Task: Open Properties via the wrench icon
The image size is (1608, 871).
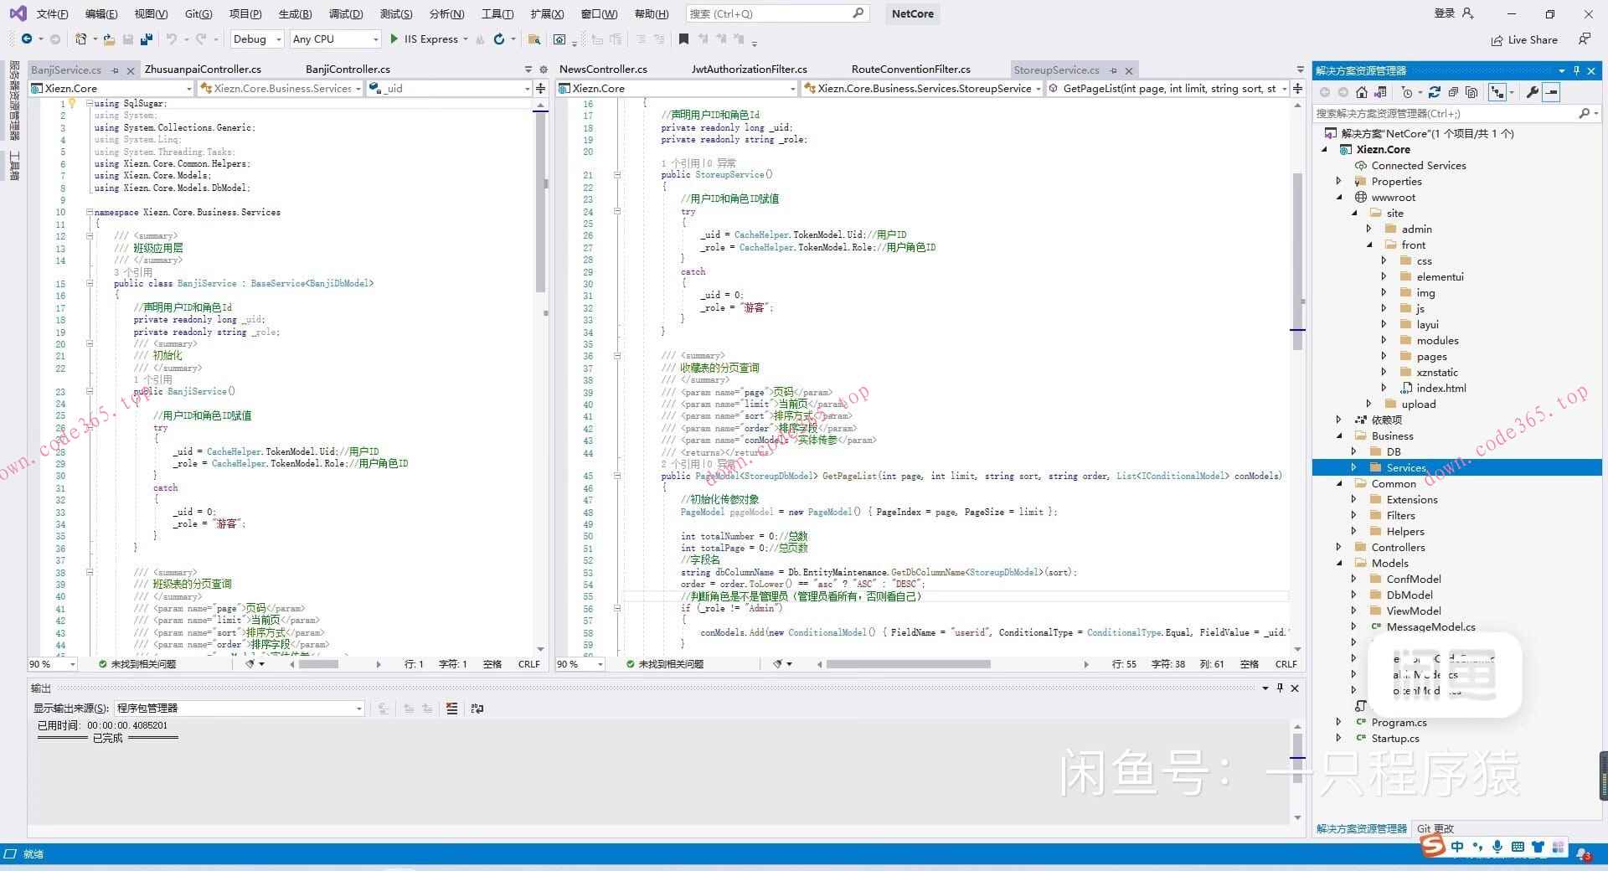Action: 1532,92
